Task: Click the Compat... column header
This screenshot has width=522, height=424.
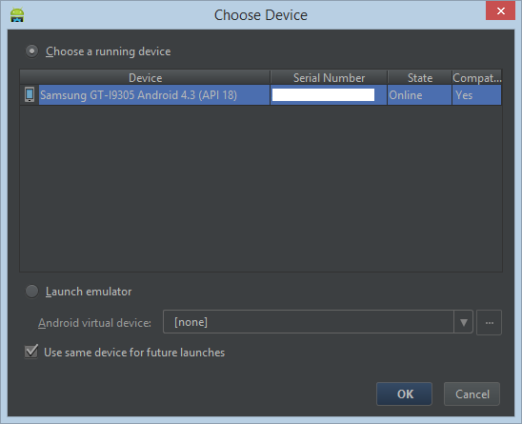Action: pos(476,77)
